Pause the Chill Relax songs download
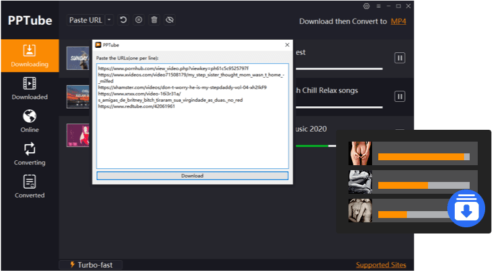 coord(400,96)
